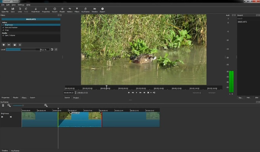Reset the Level value to default
Image resolution: width=260 pixels, height=152 pixels.
click(52, 49)
